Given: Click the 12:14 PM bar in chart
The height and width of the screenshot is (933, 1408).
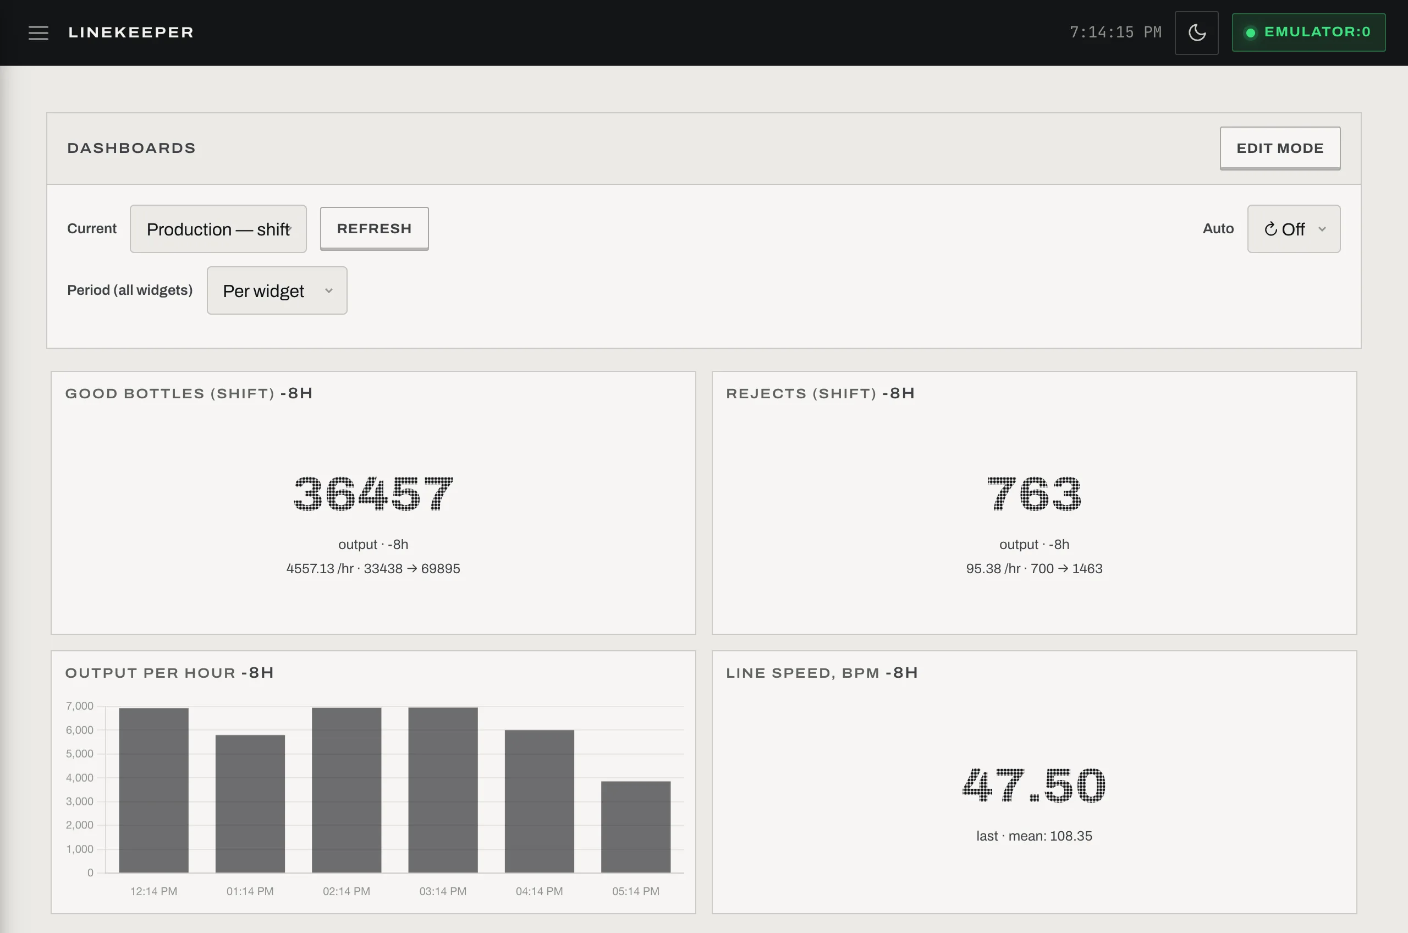Looking at the screenshot, I should tap(153, 790).
